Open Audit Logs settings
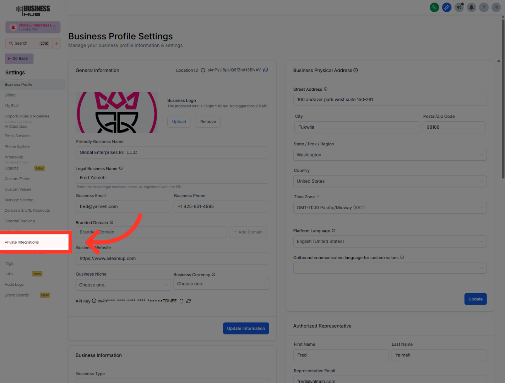Screen dimensions: 505x383 pos(14,284)
